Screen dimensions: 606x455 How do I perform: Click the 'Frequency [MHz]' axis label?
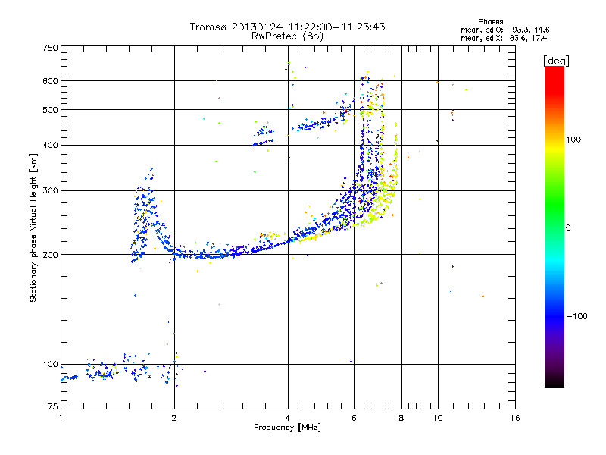(x=287, y=428)
